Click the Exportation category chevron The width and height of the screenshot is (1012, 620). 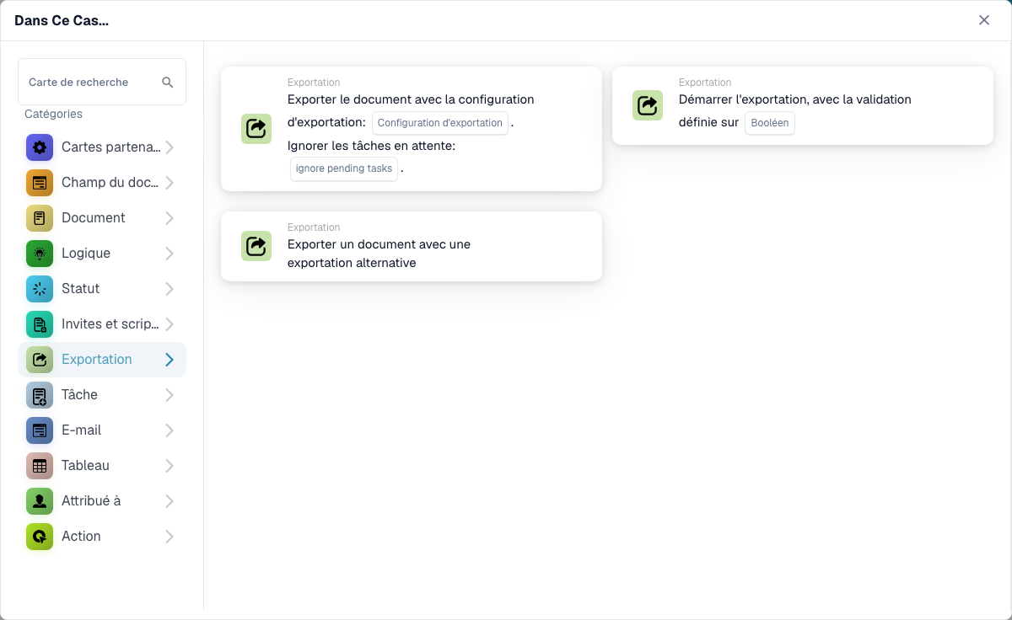pos(170,360)
